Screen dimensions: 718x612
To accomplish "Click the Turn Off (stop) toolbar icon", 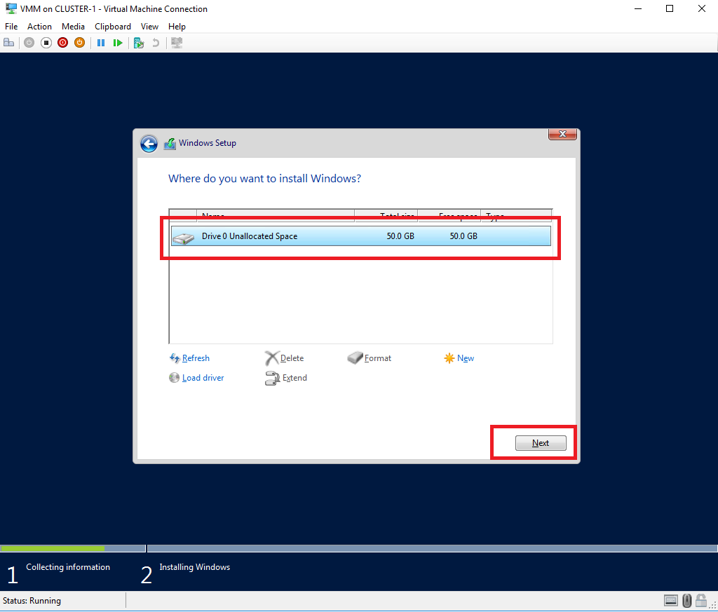I will click(x=46, y=43).
